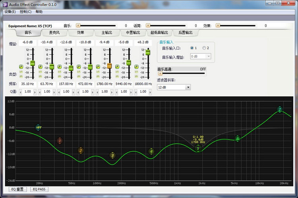Set high shelf HS on 157.00 Hz band
Image resolution: width=298 pixels, height=198 pixels.
(60, 76)
